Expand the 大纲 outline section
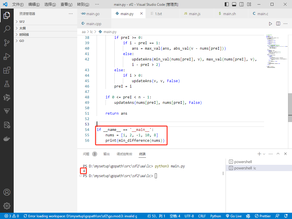Screen dimensions: 292x219 coord(45,28)
